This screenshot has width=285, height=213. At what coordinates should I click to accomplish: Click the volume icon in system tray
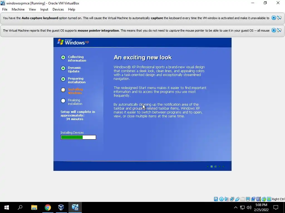click(x=249, y=207)
